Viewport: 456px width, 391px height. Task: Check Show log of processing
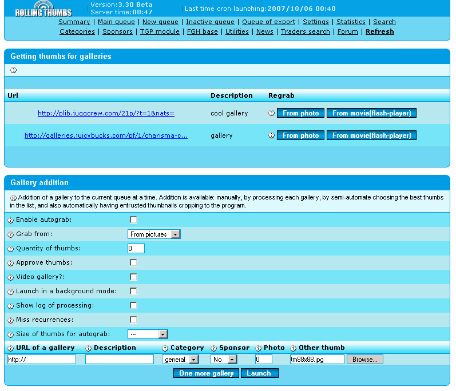tap(133, 305)
